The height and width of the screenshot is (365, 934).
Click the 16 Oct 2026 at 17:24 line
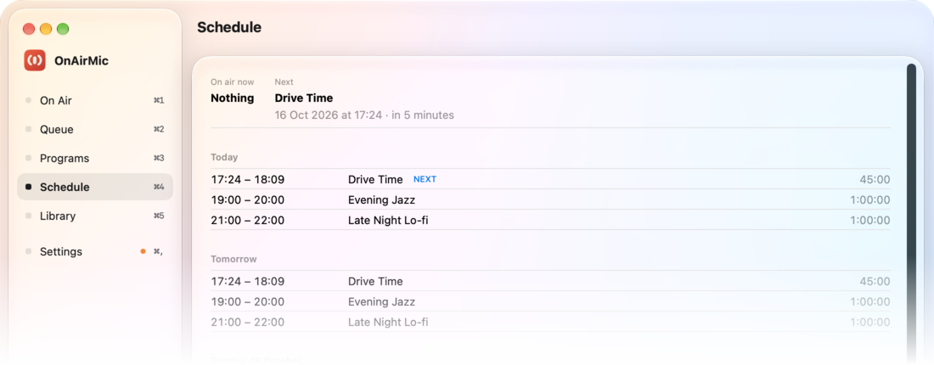pos(364,115)
